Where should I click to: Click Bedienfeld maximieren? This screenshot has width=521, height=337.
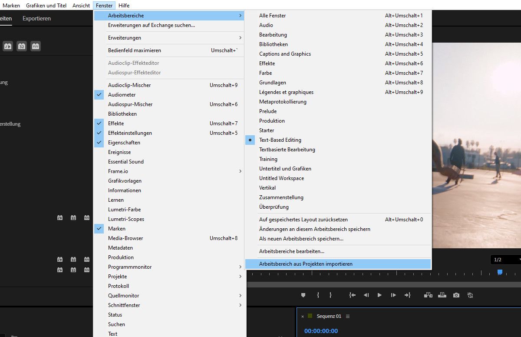coord(170,50)
